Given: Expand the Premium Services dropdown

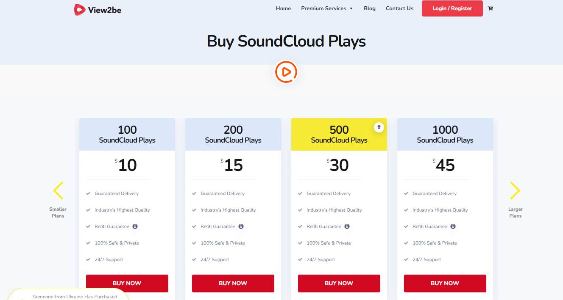Looking at the screenshot, I should click(x=327, y=8).
